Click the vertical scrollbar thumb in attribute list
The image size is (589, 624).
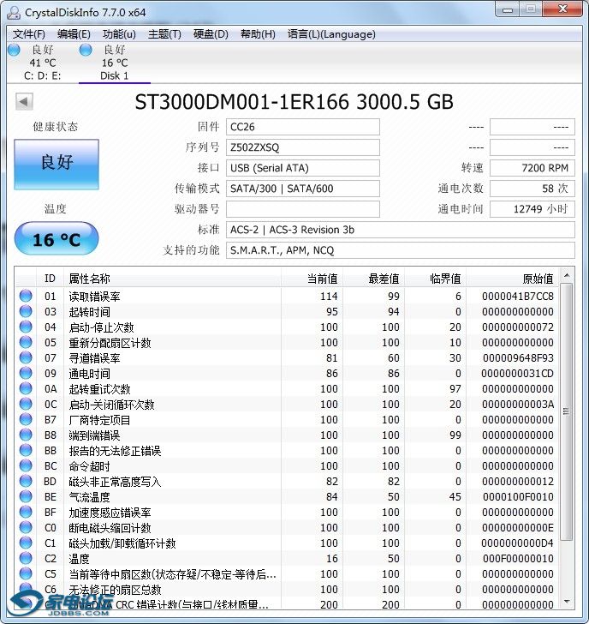tap(567, 412)
